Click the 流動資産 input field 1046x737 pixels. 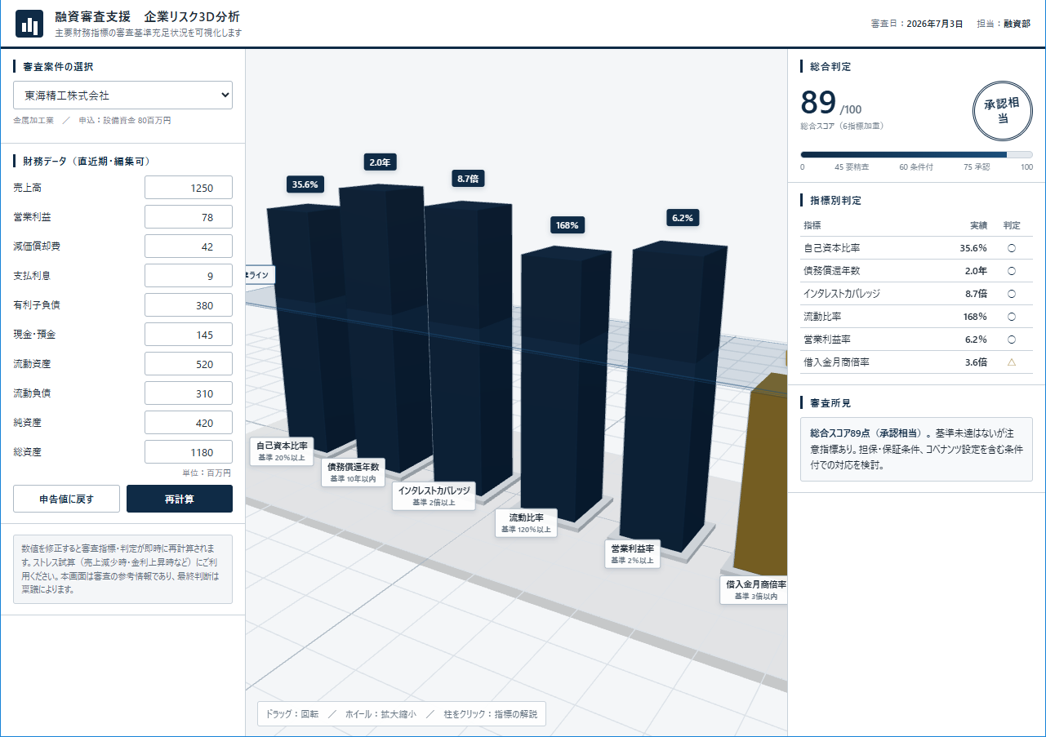tap(189, 364)
